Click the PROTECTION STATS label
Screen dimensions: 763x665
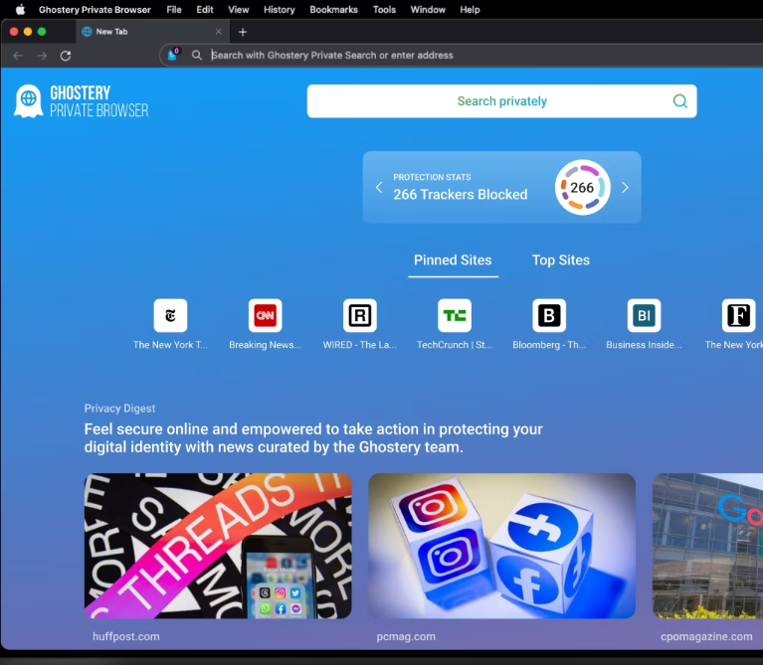tap(432, 177)
